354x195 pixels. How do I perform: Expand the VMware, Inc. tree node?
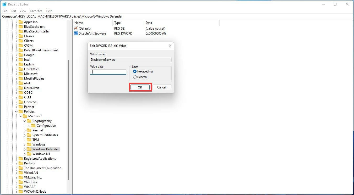click(16, 177)
